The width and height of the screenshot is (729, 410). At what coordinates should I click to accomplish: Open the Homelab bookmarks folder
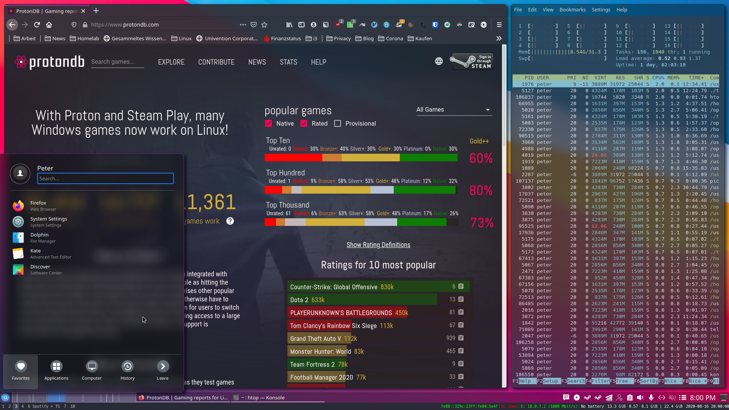click(x=85, y=38)
